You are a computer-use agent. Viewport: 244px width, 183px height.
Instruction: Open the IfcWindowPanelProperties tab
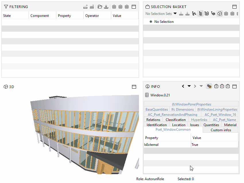[191, 104]
